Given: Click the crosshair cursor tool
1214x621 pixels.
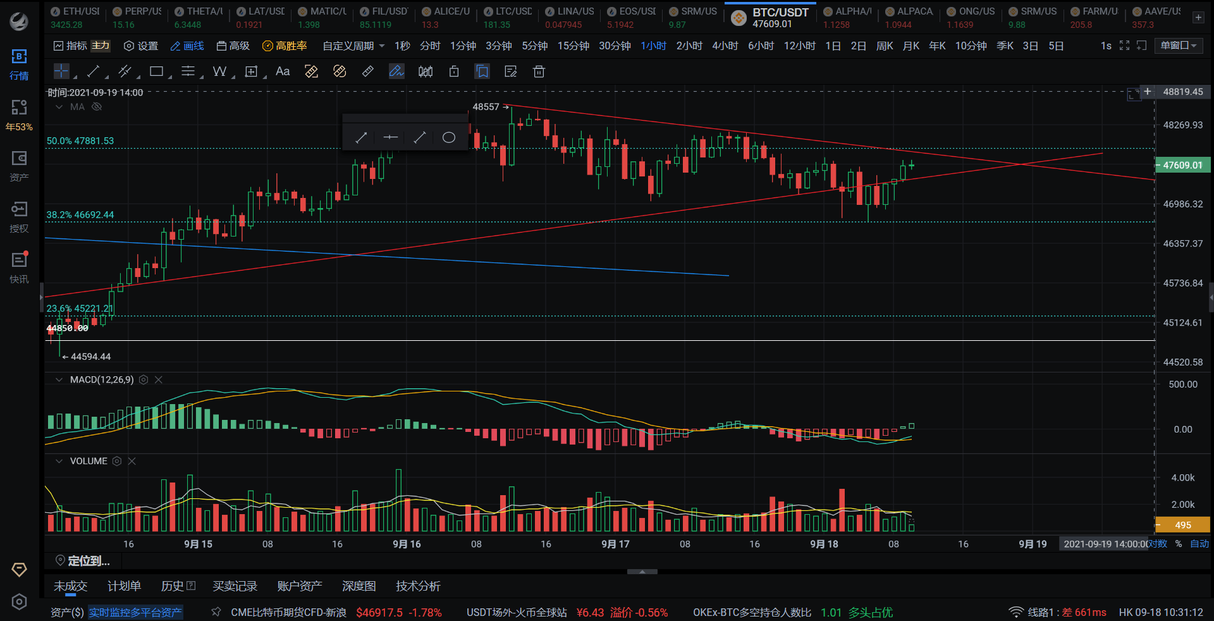Looking at the screenshot, I should click(61, 71).
